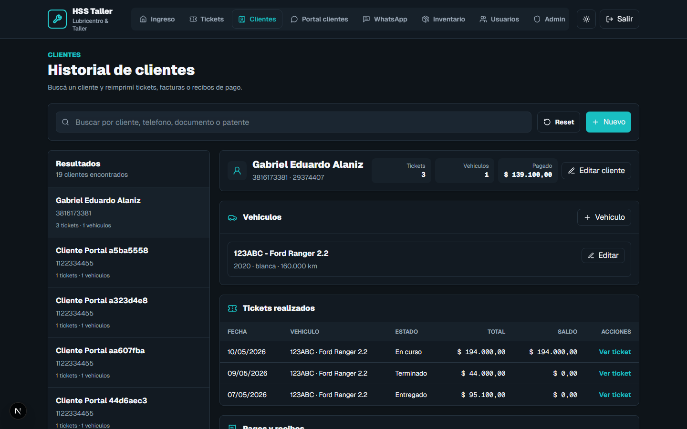Click the customer avatar icon beside Gabriel Eduardo Alaniz
Screen dimensions: 687x429
click(x=237, y=171)
